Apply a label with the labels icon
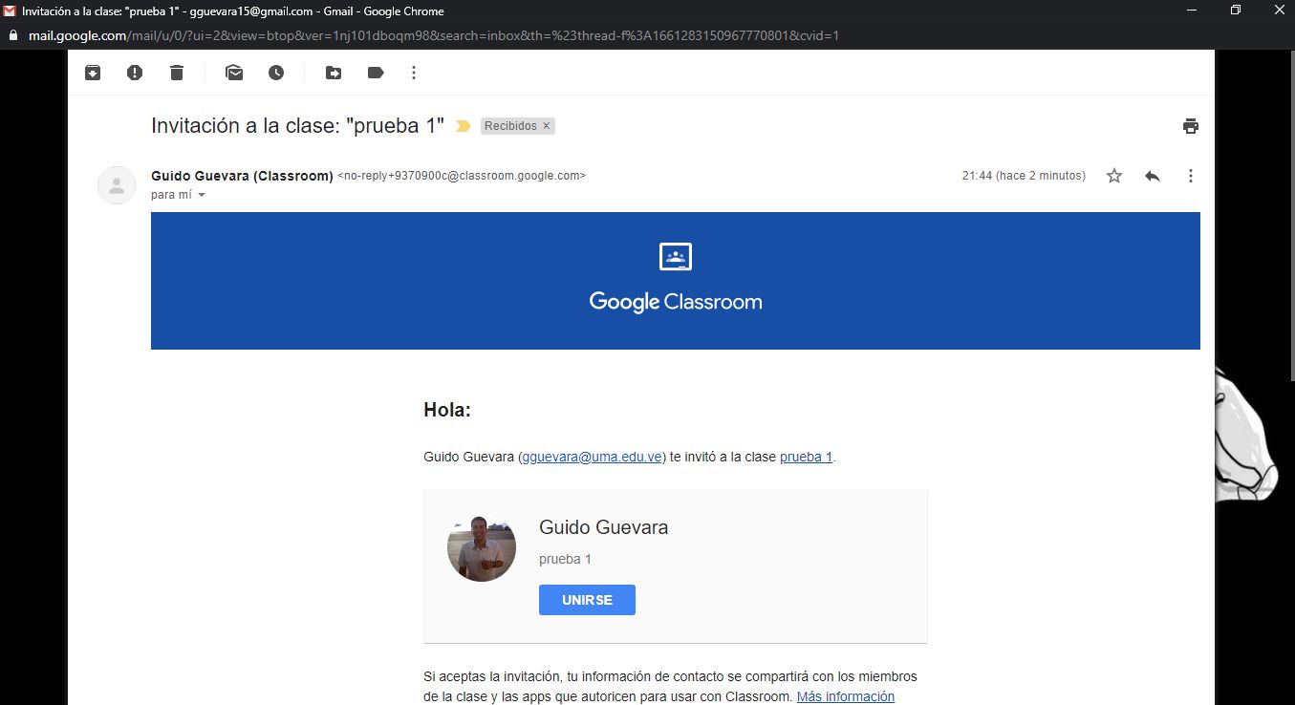 [x=375, y=72]
